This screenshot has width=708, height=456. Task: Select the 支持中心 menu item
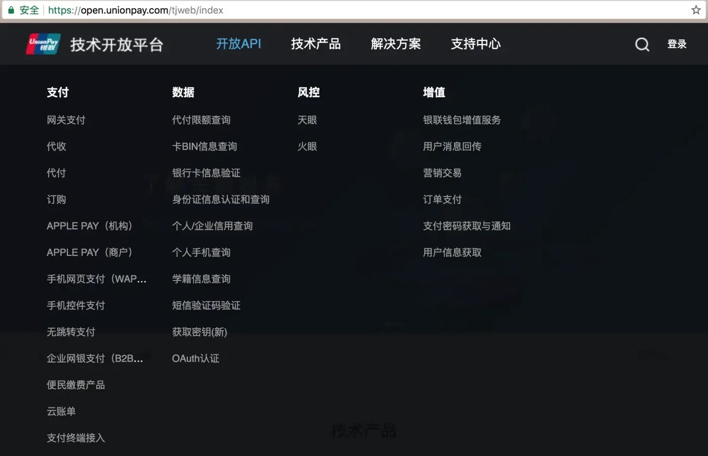pyautogui.click(x=475, y=44)
